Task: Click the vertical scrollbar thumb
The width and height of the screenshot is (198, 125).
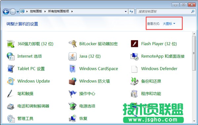Action: [x=194, y=53]
